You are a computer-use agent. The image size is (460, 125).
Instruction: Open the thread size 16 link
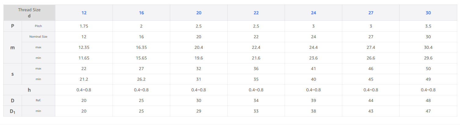click(x=141, y=13)
